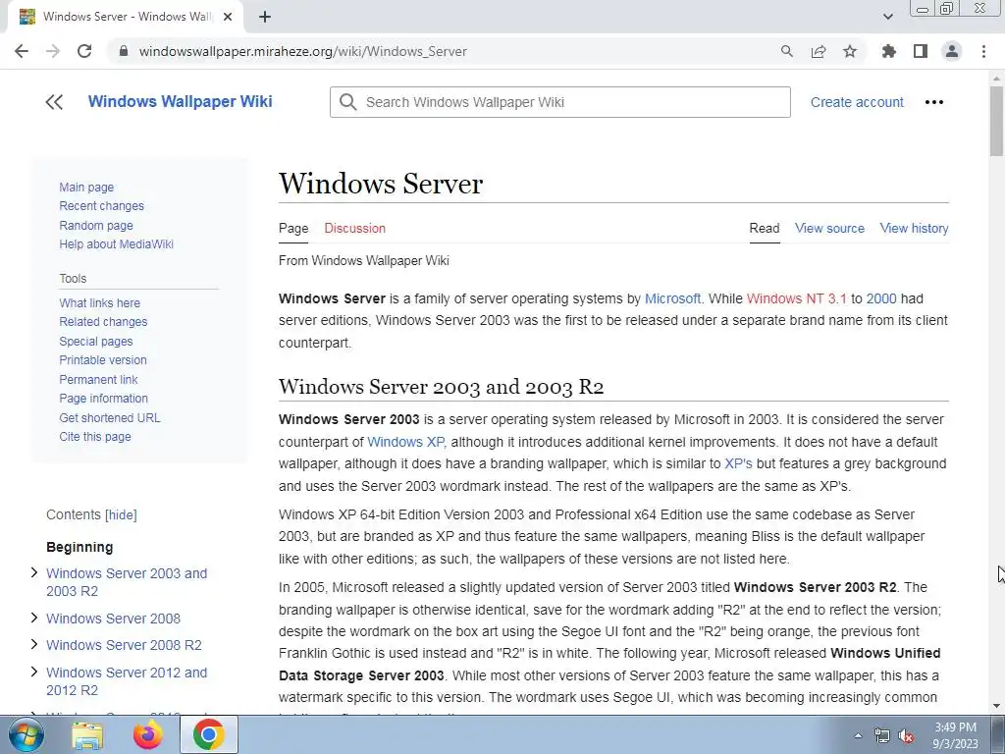1005x754 pixels.
Task: Follow the red Windows NT 3.1 link
Action: pos(797,298)
